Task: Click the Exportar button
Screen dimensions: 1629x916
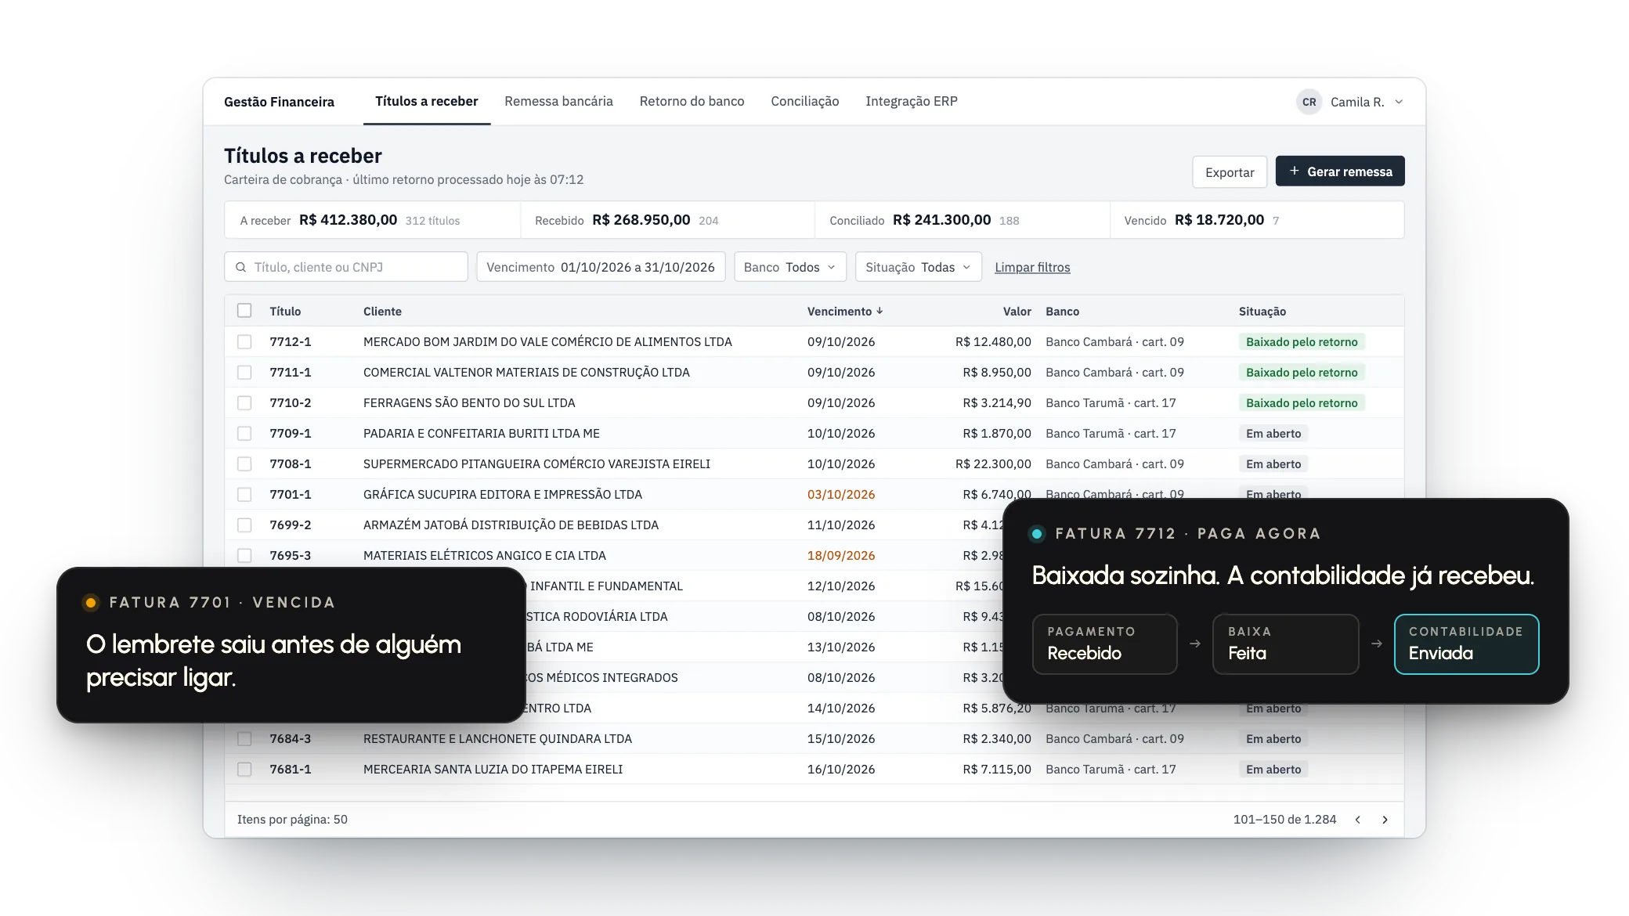Action: 1229,171
